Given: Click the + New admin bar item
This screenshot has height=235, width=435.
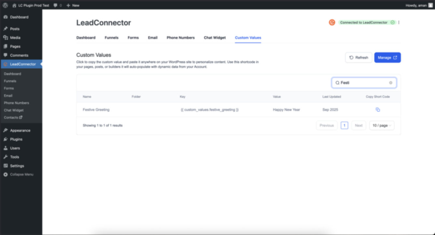Looking at the screenshot, I should [73, 5].
